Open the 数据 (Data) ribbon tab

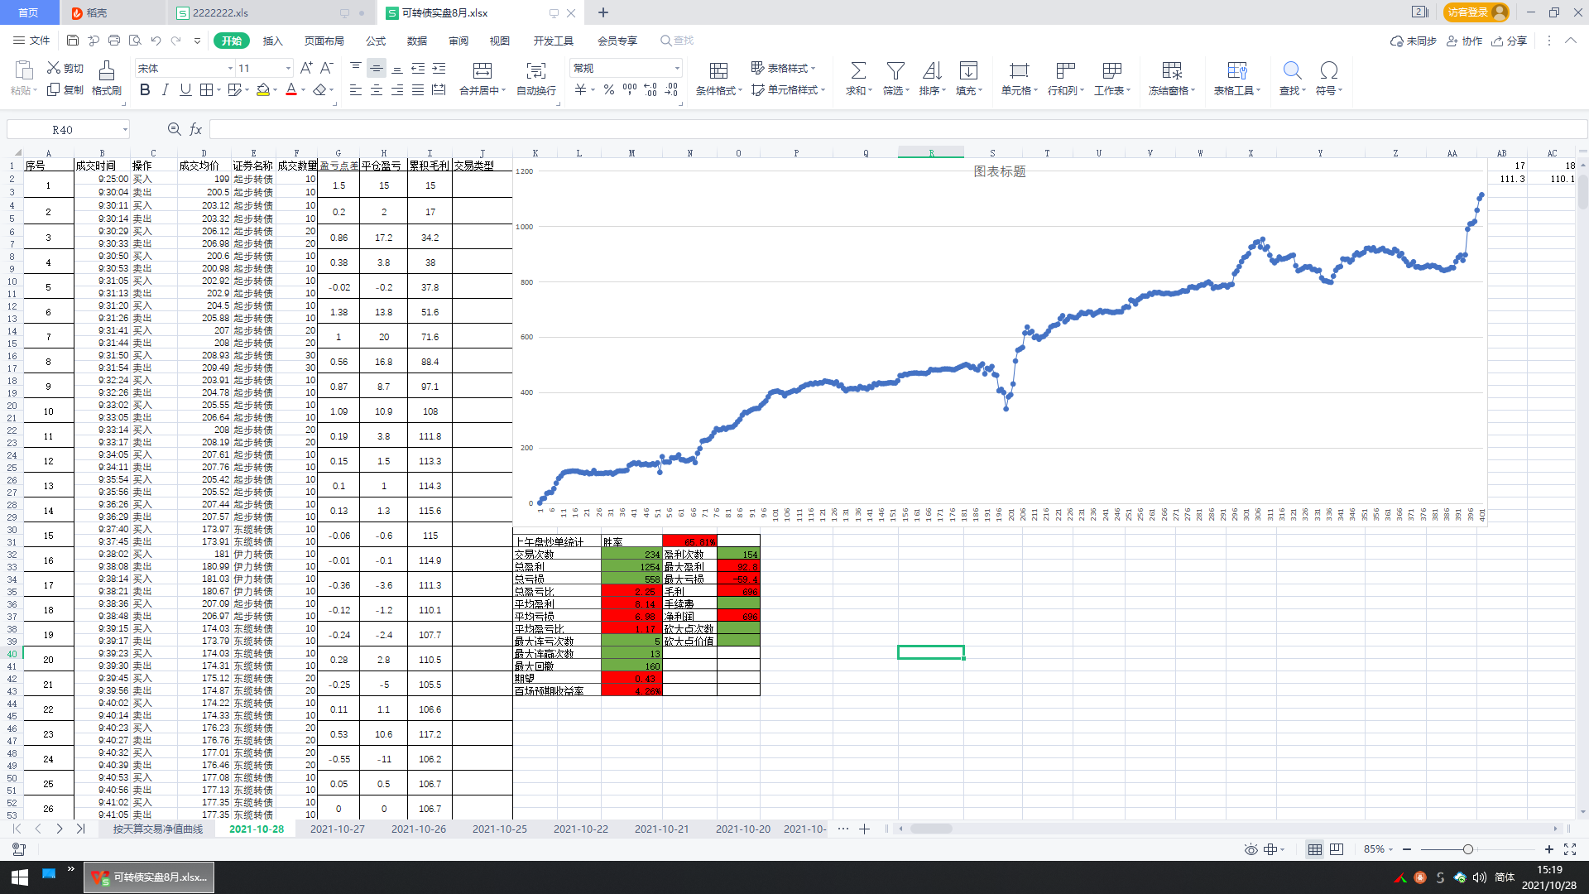(x=417, y=41)
